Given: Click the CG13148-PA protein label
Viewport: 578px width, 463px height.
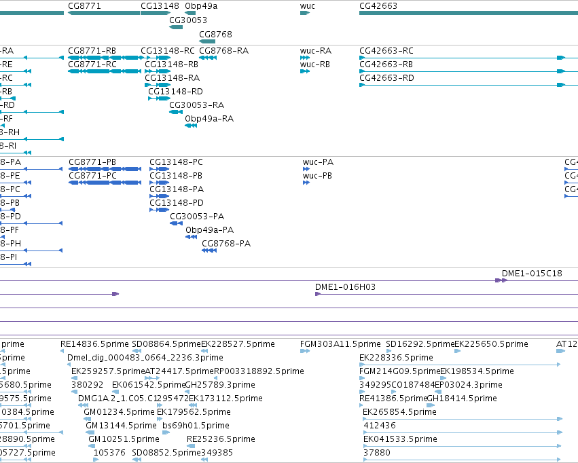Looking at the screenshot, I should 177,189.
